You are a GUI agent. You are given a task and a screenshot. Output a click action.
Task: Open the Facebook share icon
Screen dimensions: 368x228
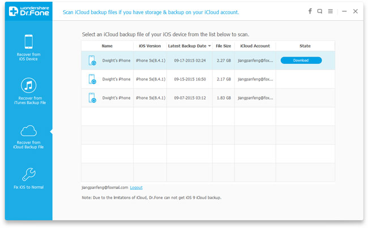point(310,11)
